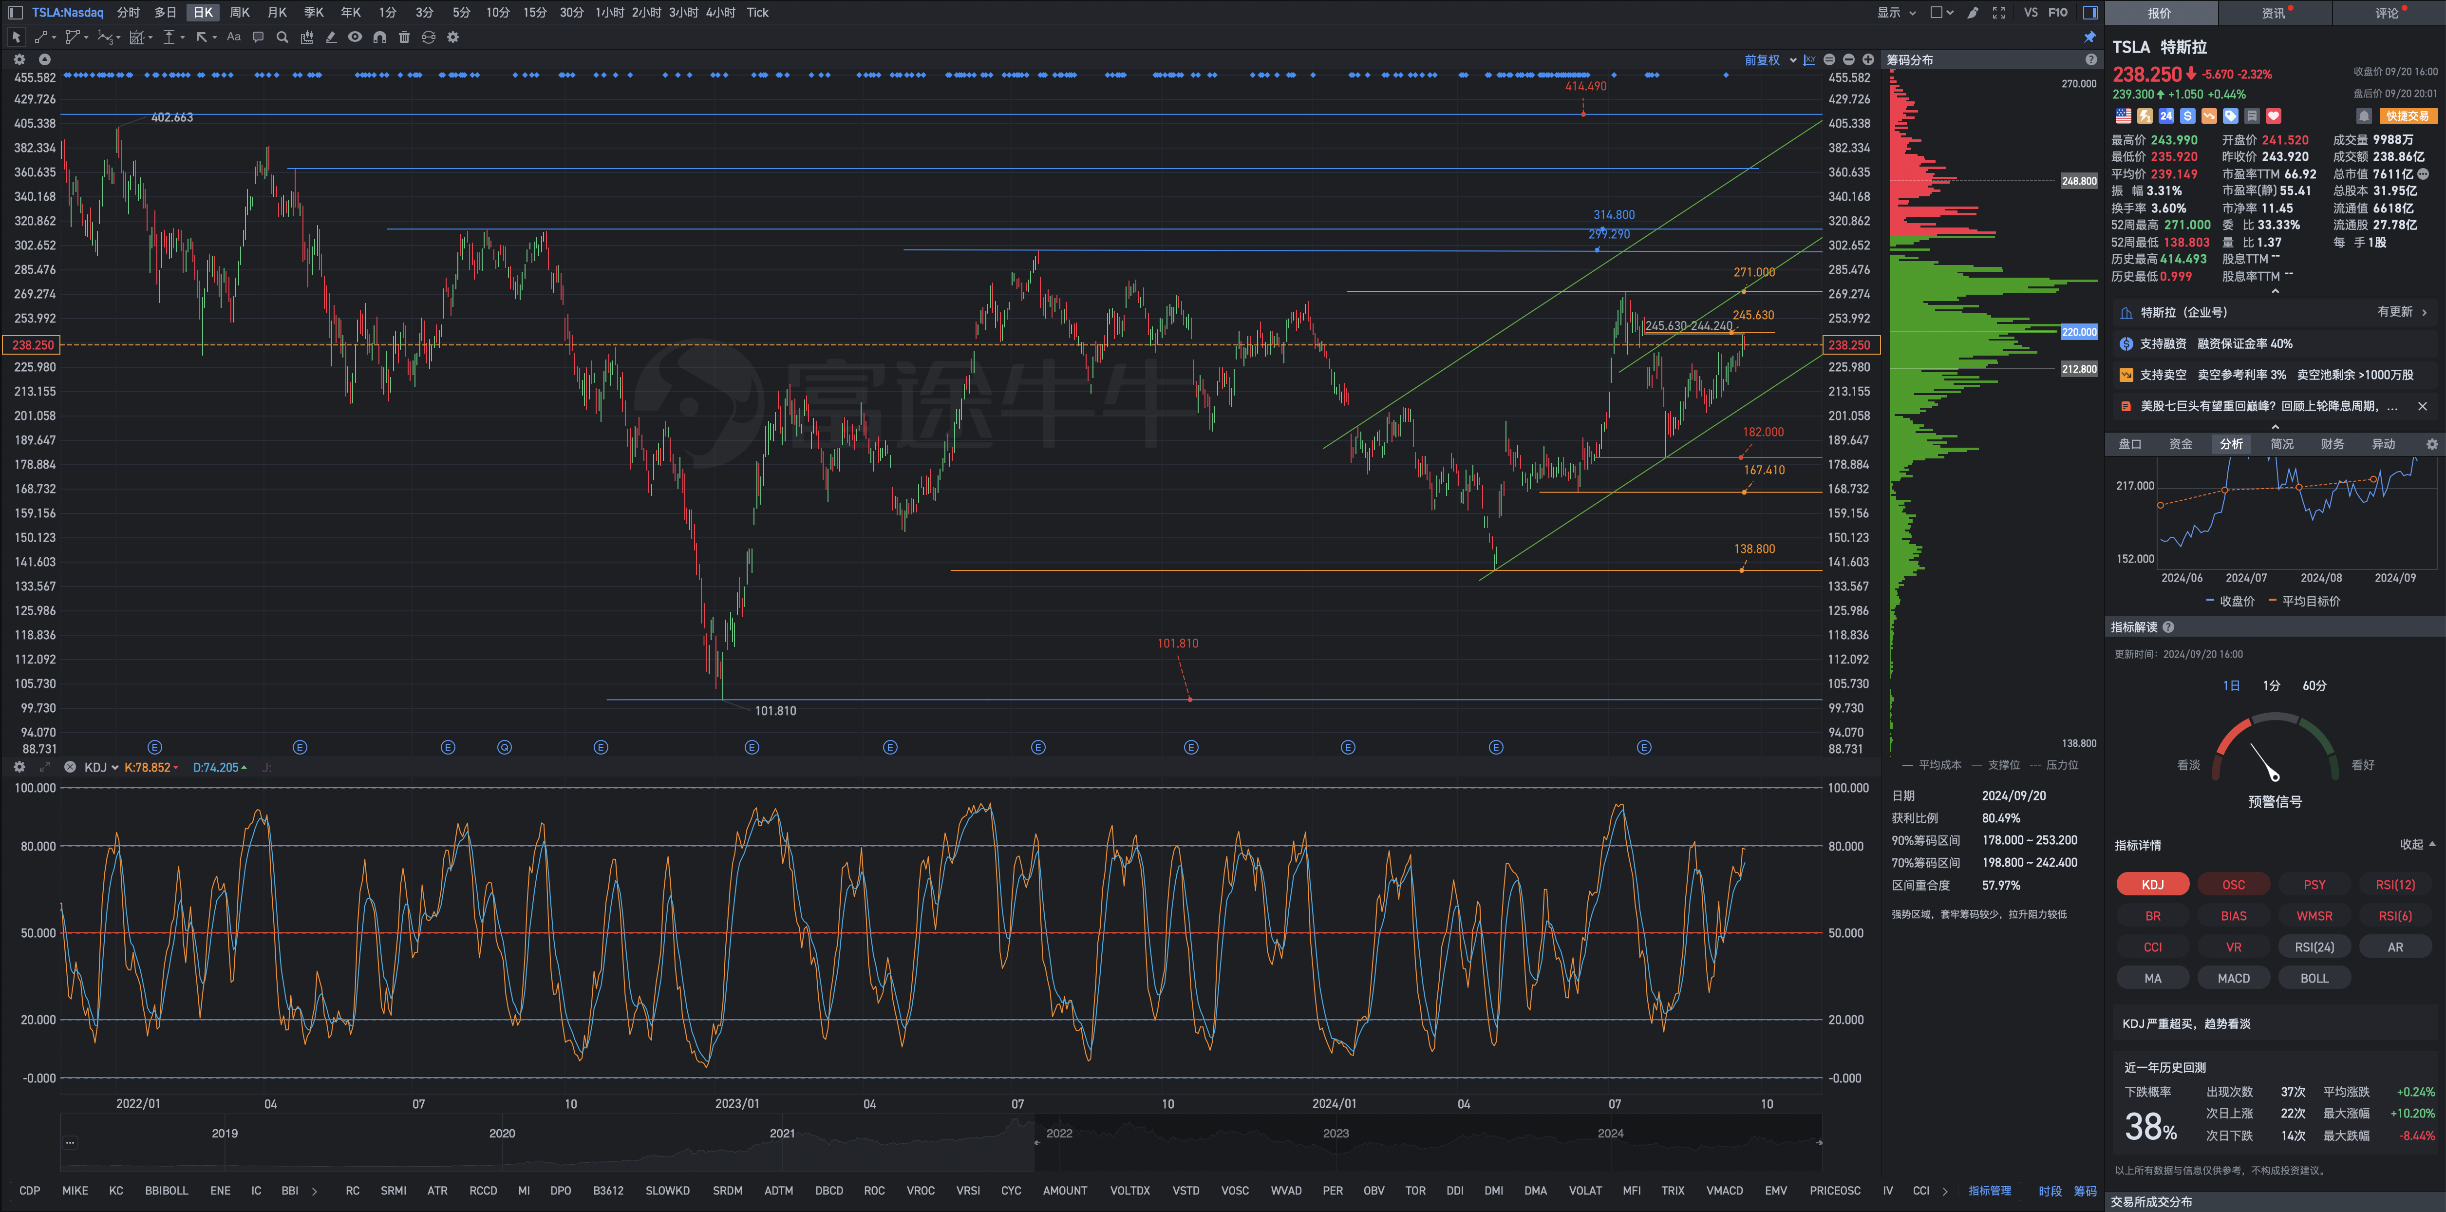Click the price alert bell icon
The image size is (2446, 1212).
(x=2364, y=116)
